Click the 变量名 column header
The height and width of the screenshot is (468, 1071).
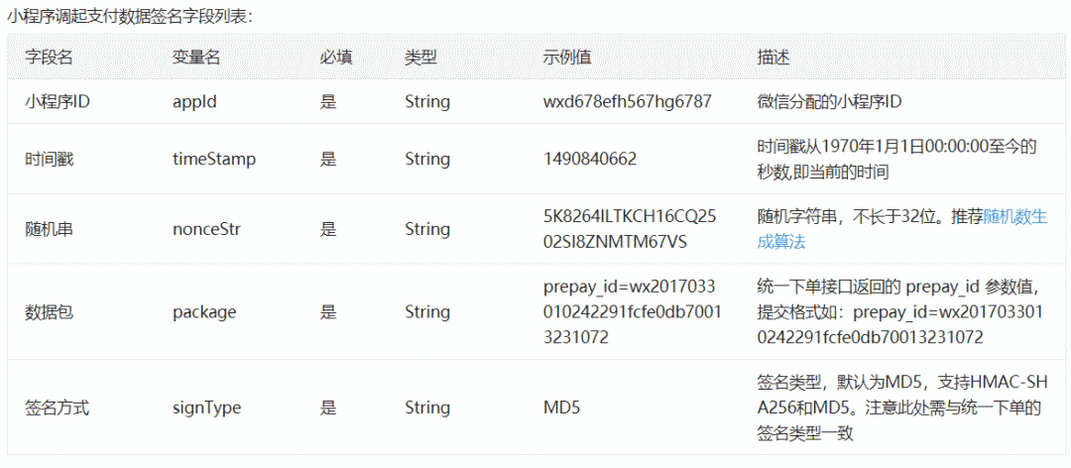click(196, 58)
